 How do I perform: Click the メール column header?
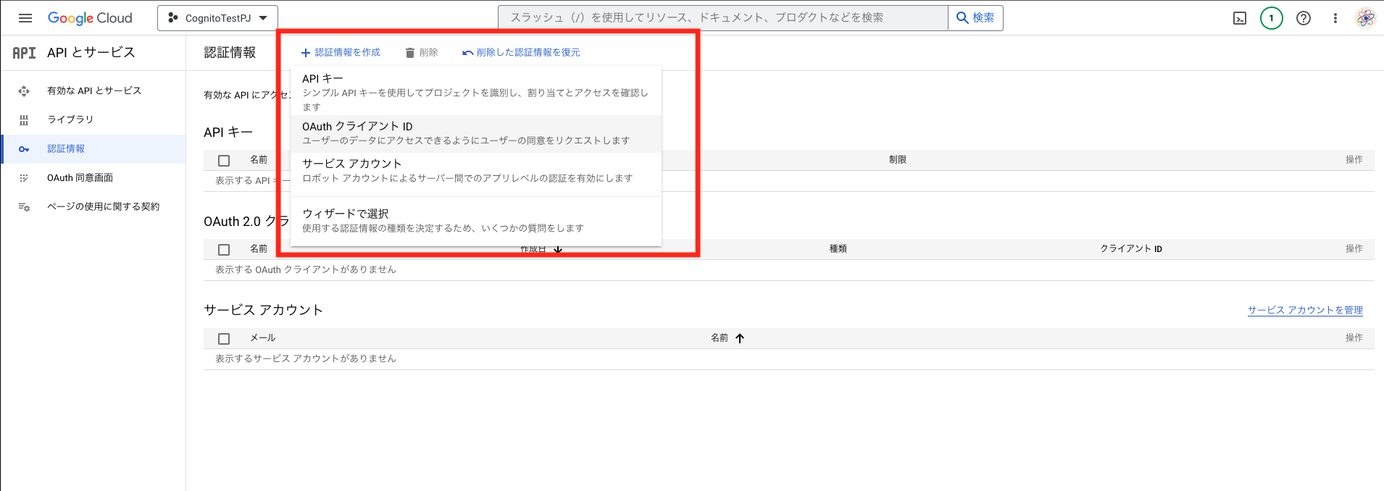[263, 337]
